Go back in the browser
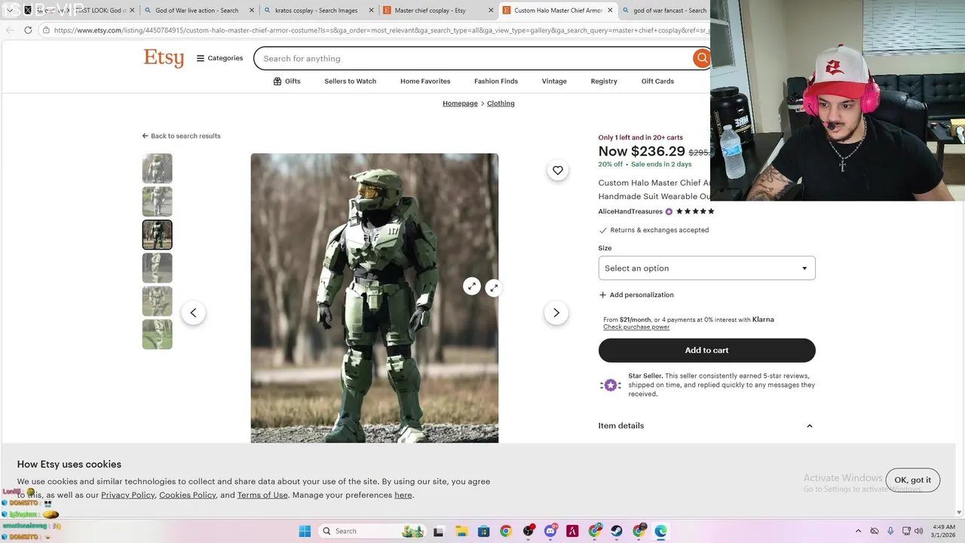The height and width of the screenshot is (543, 965). [10, 30]
